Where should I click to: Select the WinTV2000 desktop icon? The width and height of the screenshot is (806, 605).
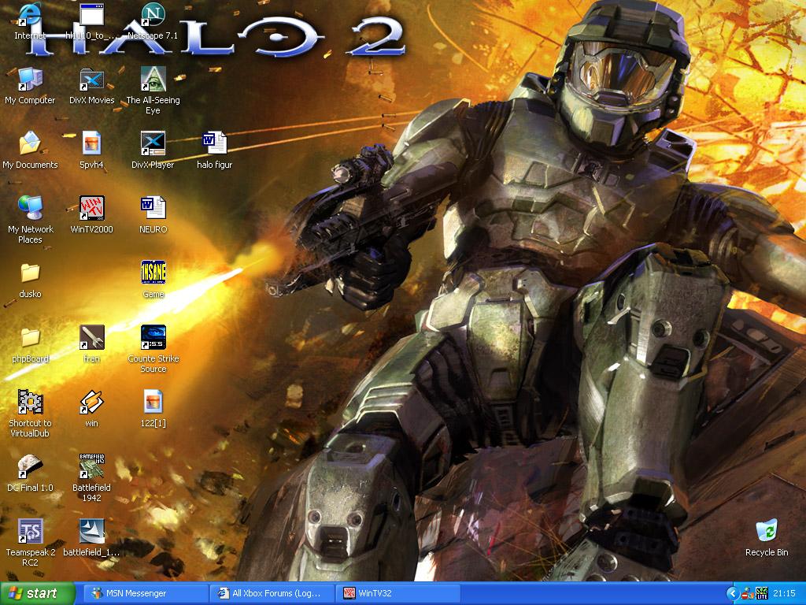92,209
